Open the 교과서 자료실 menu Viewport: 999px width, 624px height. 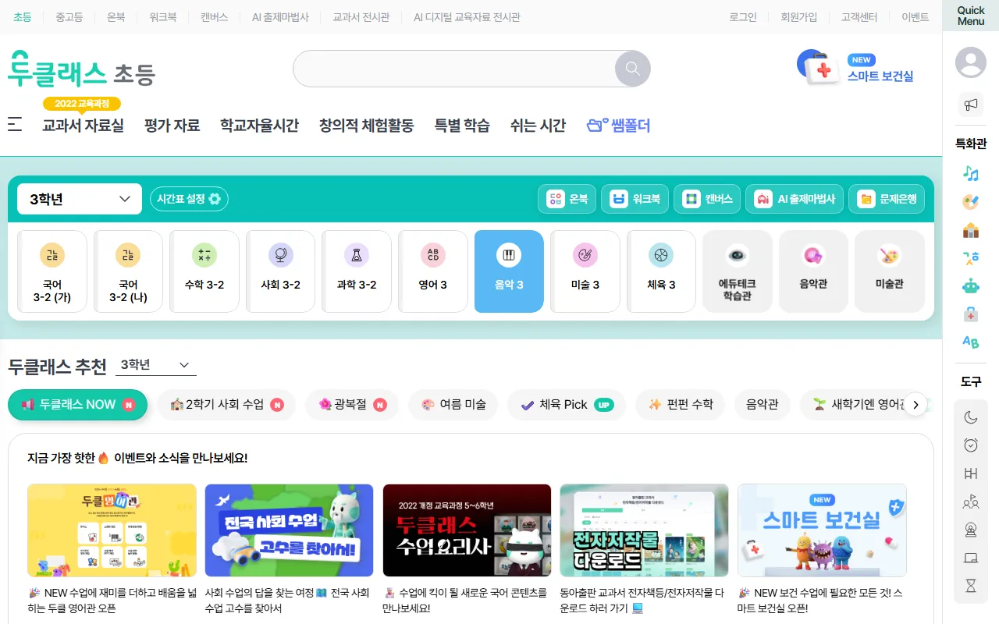tap(83, 125)
